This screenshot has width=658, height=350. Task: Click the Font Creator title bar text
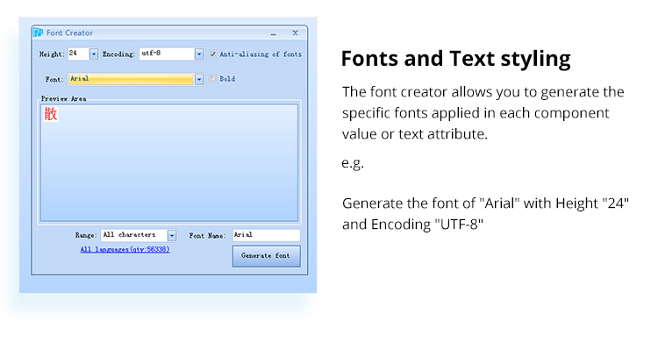(x=69, y=32)
